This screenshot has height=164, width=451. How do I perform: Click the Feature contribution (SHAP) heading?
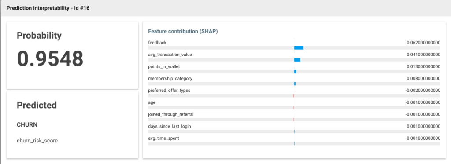pos(183,31)
